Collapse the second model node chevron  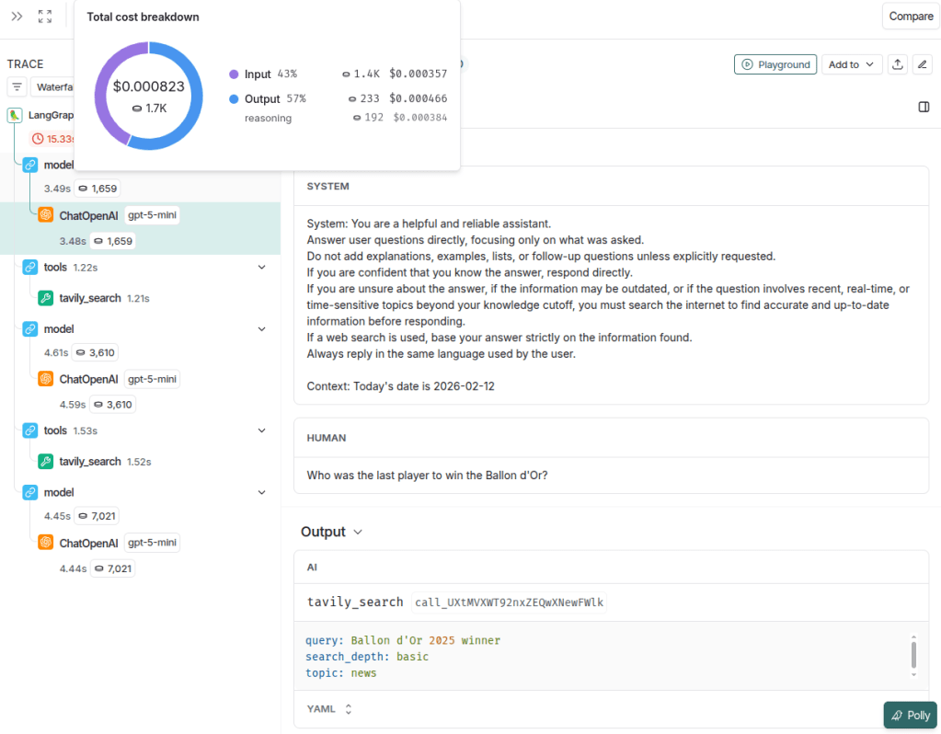tap(261, 328)
